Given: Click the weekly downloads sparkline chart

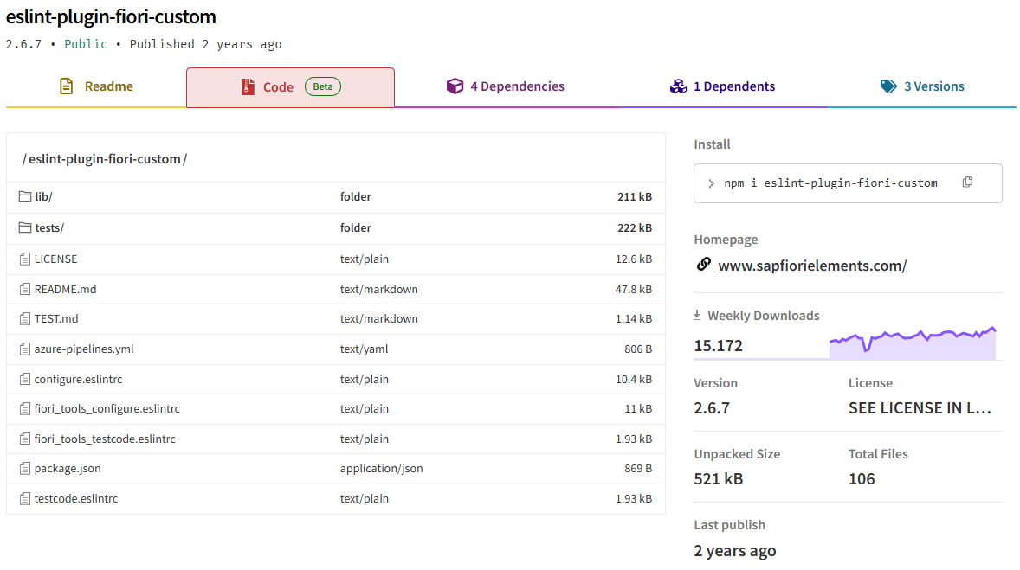Looking at the screenshot, I should tap(912, 343).
